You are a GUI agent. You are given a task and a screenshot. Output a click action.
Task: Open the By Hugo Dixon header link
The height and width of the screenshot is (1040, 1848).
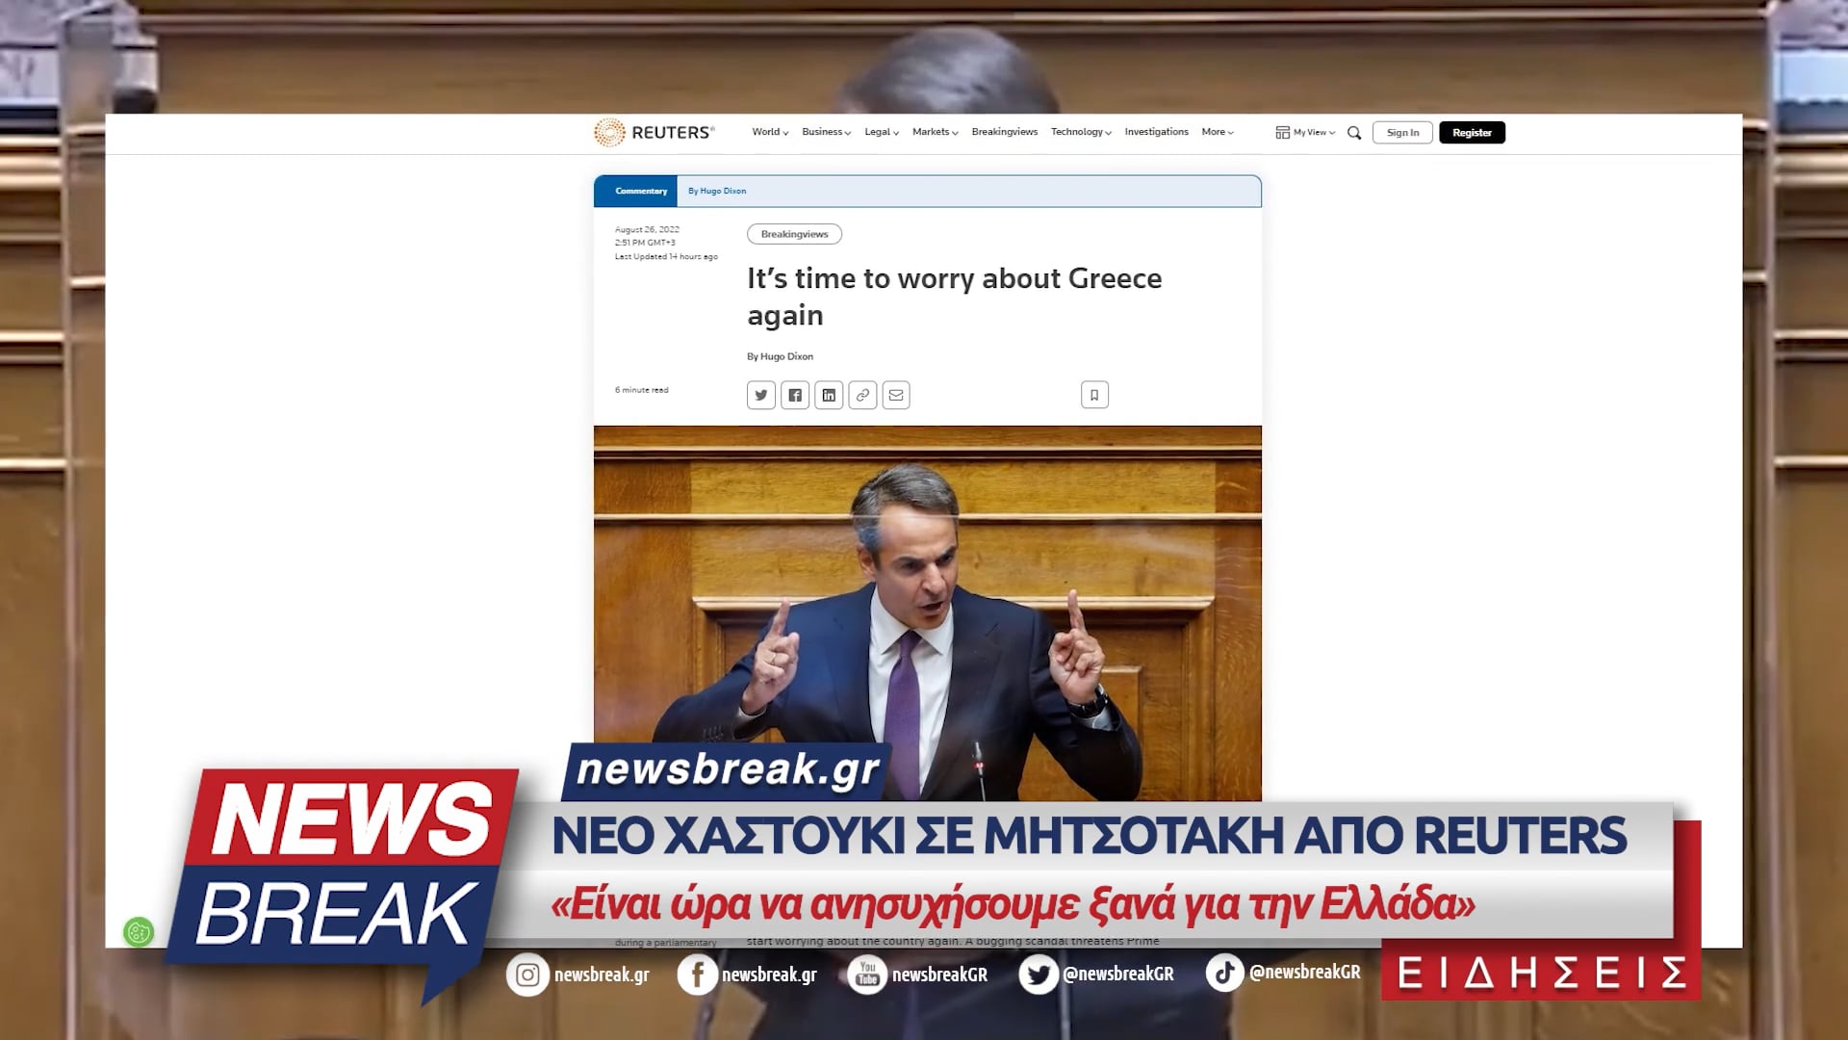point(717,191)
